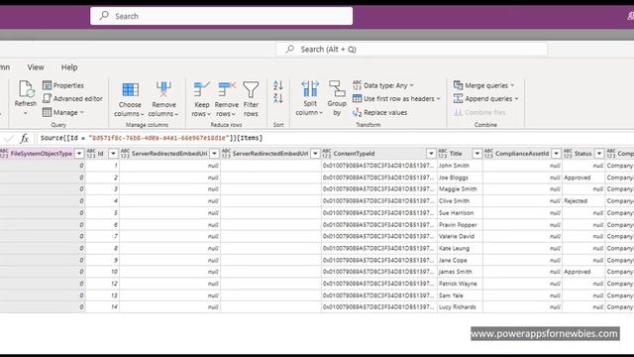
Task: Click the Status column data type icon
Action: [x=568, y=154]
